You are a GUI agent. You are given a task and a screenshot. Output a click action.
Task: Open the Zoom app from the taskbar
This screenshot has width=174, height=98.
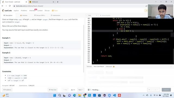click(109, 95)
